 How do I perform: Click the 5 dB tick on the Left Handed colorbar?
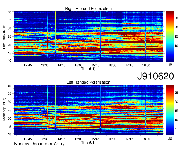175,129
